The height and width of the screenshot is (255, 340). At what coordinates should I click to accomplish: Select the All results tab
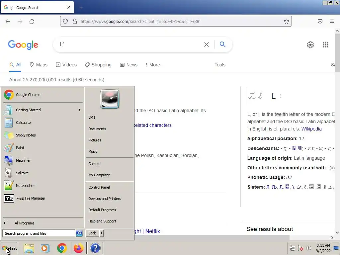(x=15, y=65)
